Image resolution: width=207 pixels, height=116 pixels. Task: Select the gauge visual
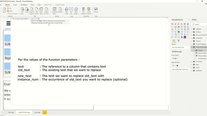coord(182,32)
